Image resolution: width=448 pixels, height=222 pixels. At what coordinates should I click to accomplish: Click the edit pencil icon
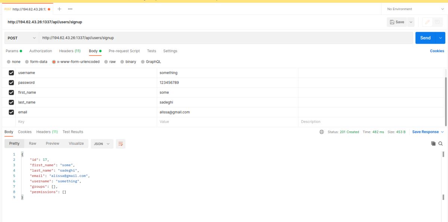pyautogui.click(x=427, y=22)
